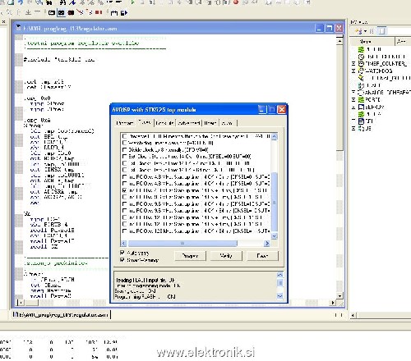Click scroll-down arrow of the fuse list

pos(275,235)
